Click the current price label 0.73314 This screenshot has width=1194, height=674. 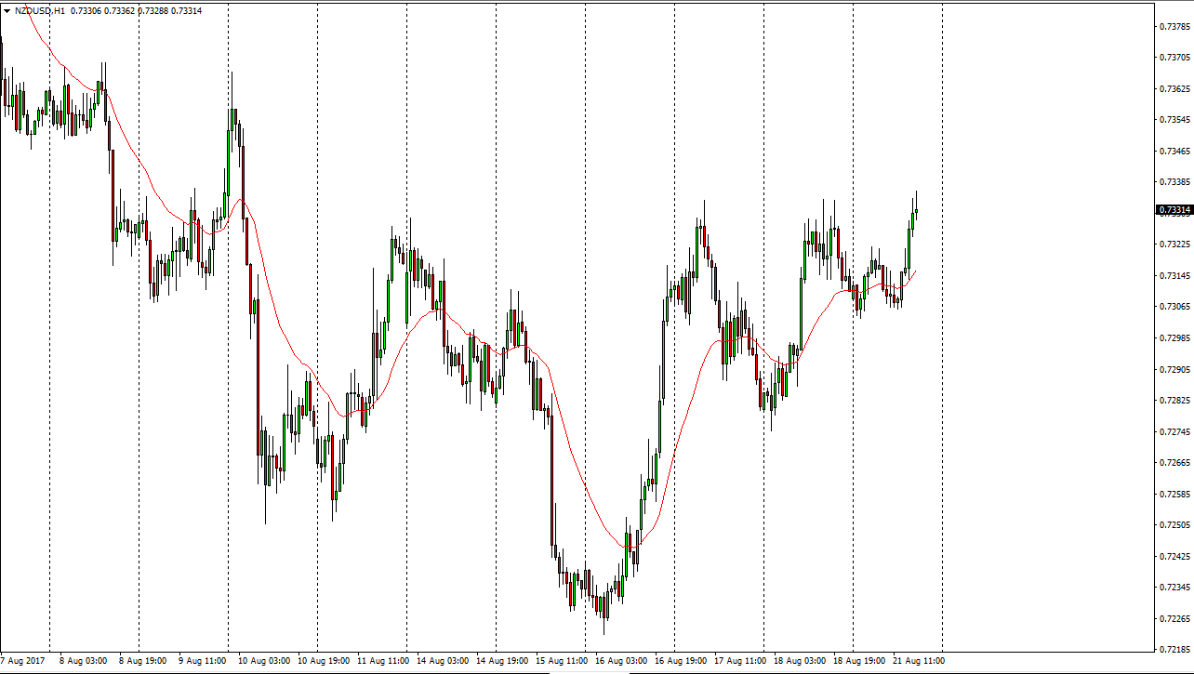click(x=1174, y=210)
